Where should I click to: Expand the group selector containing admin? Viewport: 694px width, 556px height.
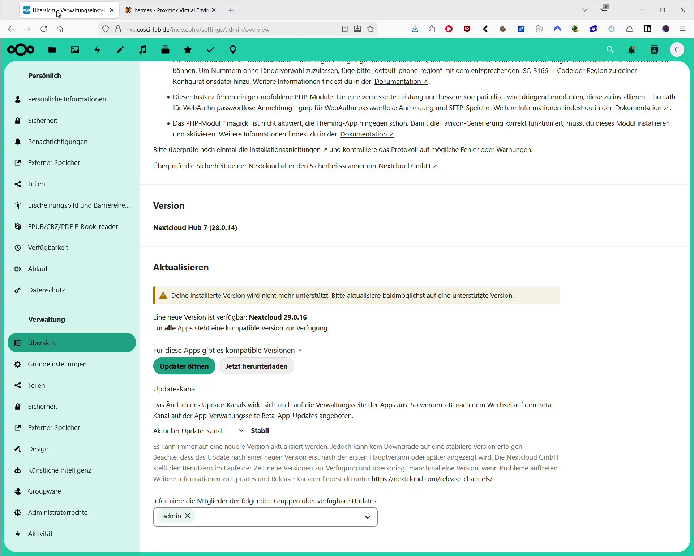tap(368, 517)
